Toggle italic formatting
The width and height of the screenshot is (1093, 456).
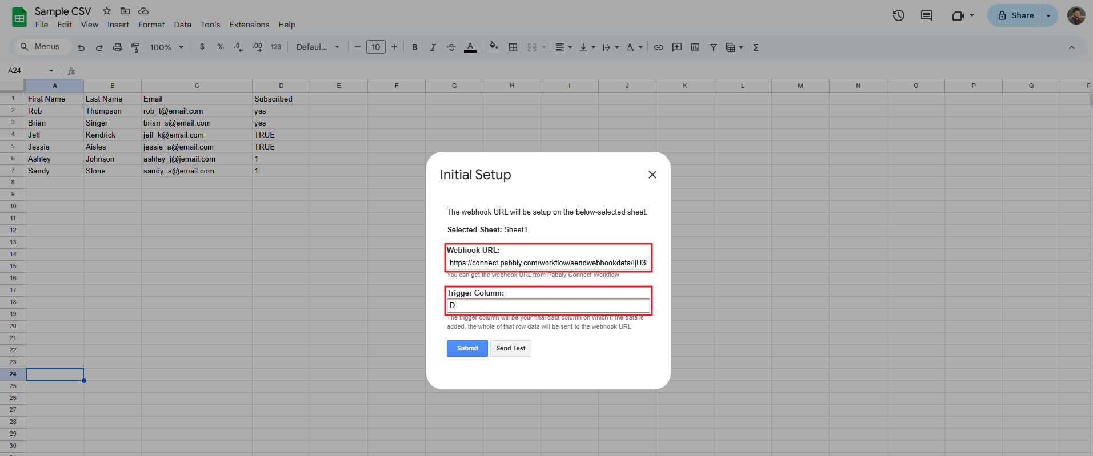coord(433,47)
